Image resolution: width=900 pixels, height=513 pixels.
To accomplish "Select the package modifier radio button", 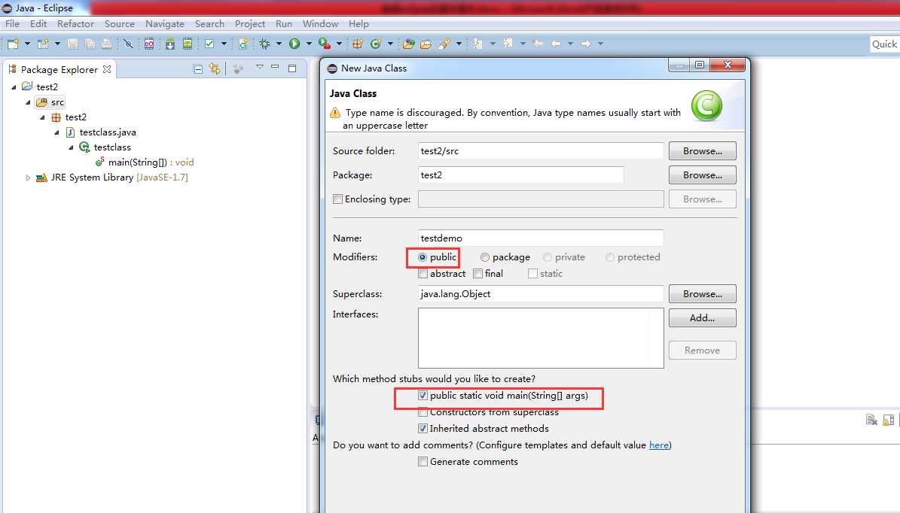I will [485, 257].
